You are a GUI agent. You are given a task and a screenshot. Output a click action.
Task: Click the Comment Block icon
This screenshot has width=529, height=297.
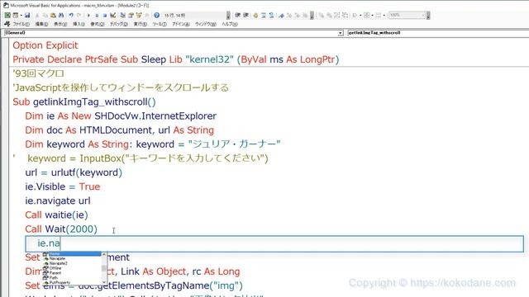(x=263, y=16)
